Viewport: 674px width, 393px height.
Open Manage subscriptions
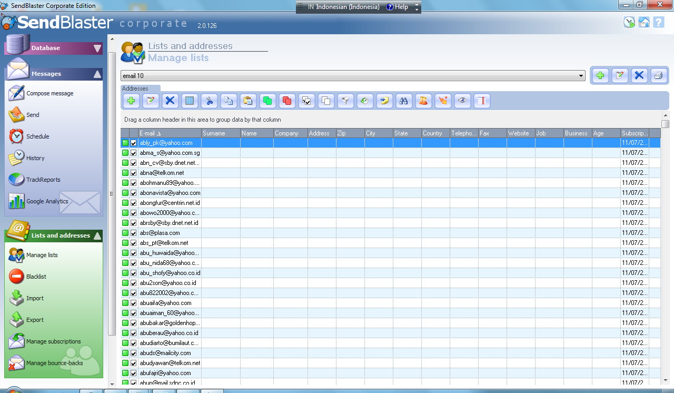pyautogui.click(x=45, y=341)
